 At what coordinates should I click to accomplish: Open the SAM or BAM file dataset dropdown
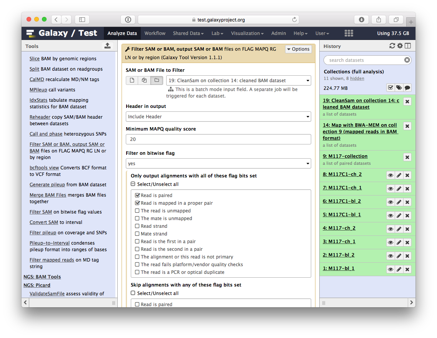tap(239, 80)
